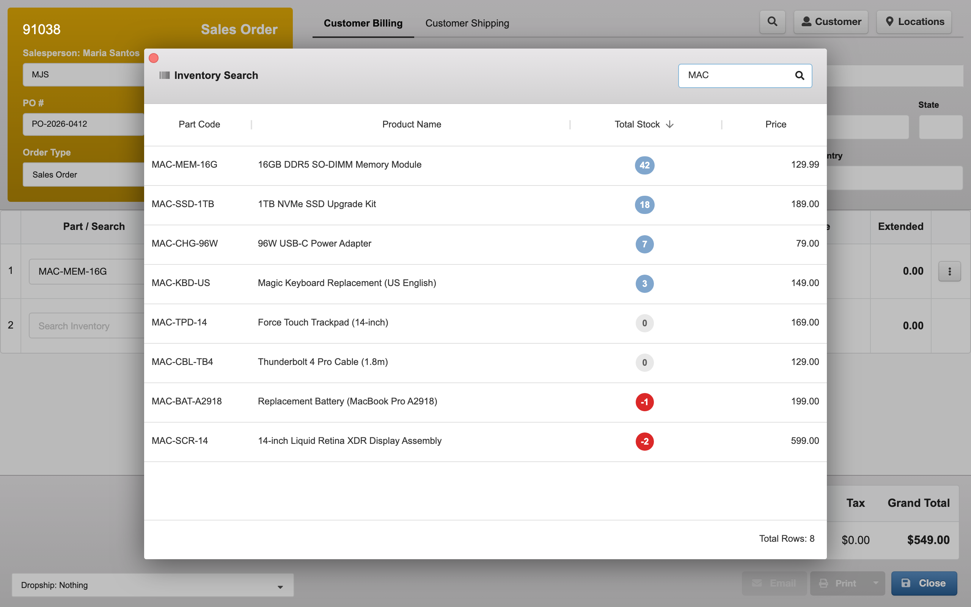Open the Order Type Sales Order field
The image size is (971, 607).
point(83,175)
